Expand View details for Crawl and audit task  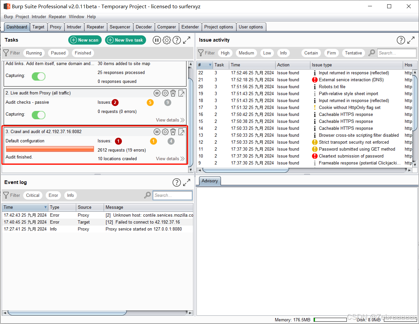170,159
